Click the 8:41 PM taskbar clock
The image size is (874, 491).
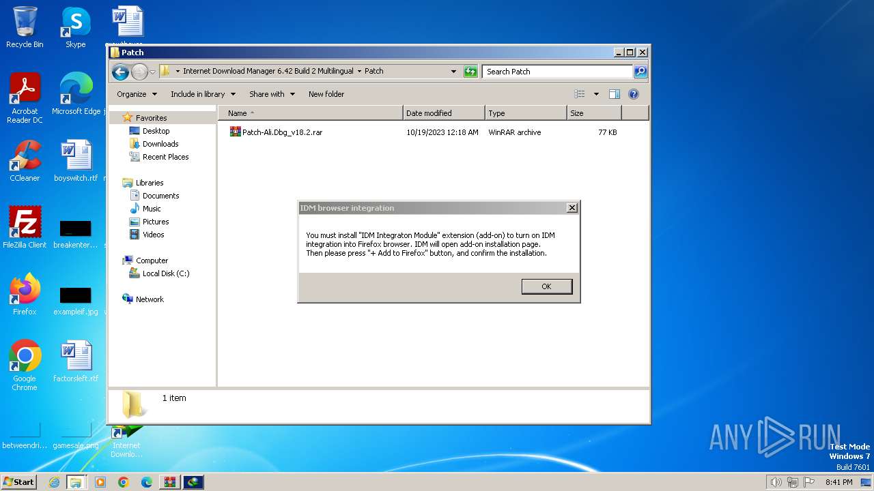pyautogui.click(x=838, y=482)
